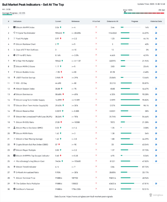This screenshot has width=167, height=202.
Task: Open historical data chart for Bitcoin Ahr999 Index
Action: [156, 27]
